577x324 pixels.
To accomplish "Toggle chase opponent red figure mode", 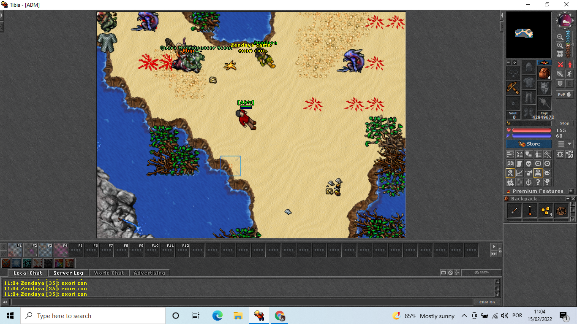I will (x=569, y=64).
